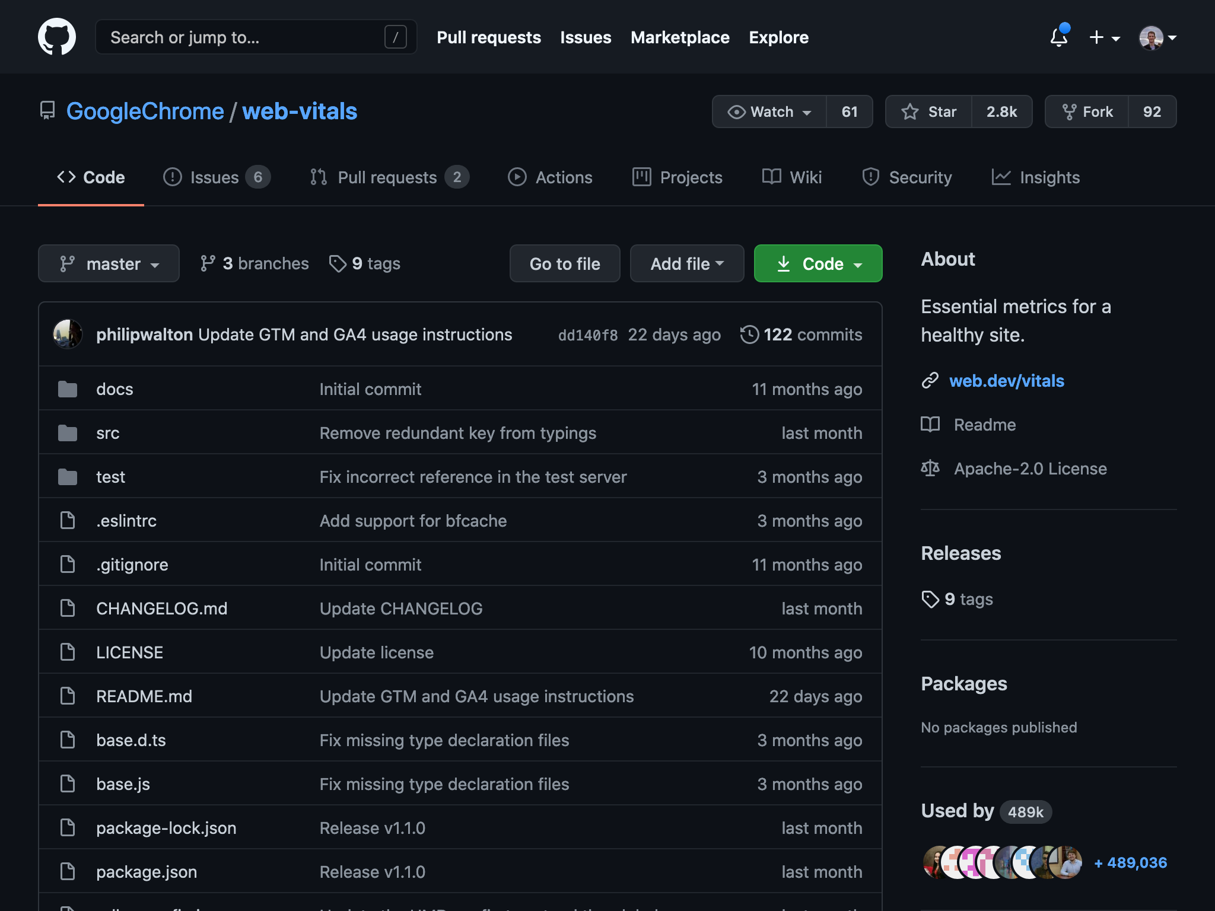
Task: Click the README.md file icon
Action: tap(68, 696)
